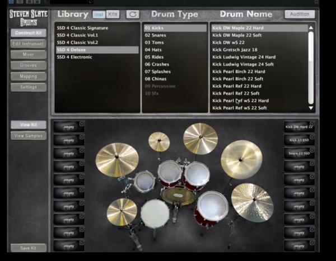
Task: Choose 03 Toms drum type
Action: tap(175, 42)
